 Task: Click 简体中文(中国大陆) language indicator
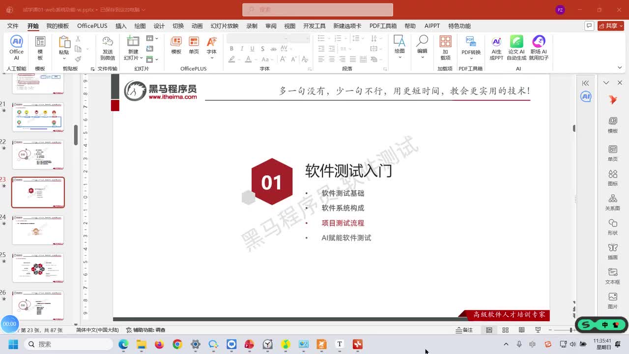(97, 330)
